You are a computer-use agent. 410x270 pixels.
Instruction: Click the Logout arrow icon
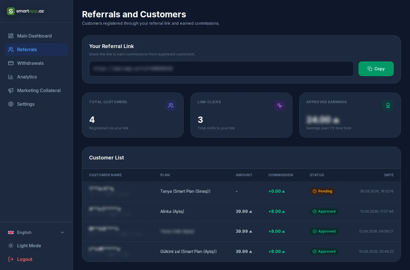(x=11, y=259)
